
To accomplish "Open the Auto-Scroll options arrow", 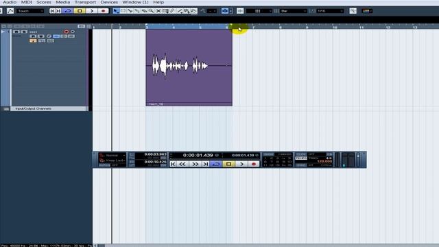I will tap(230, 11).
